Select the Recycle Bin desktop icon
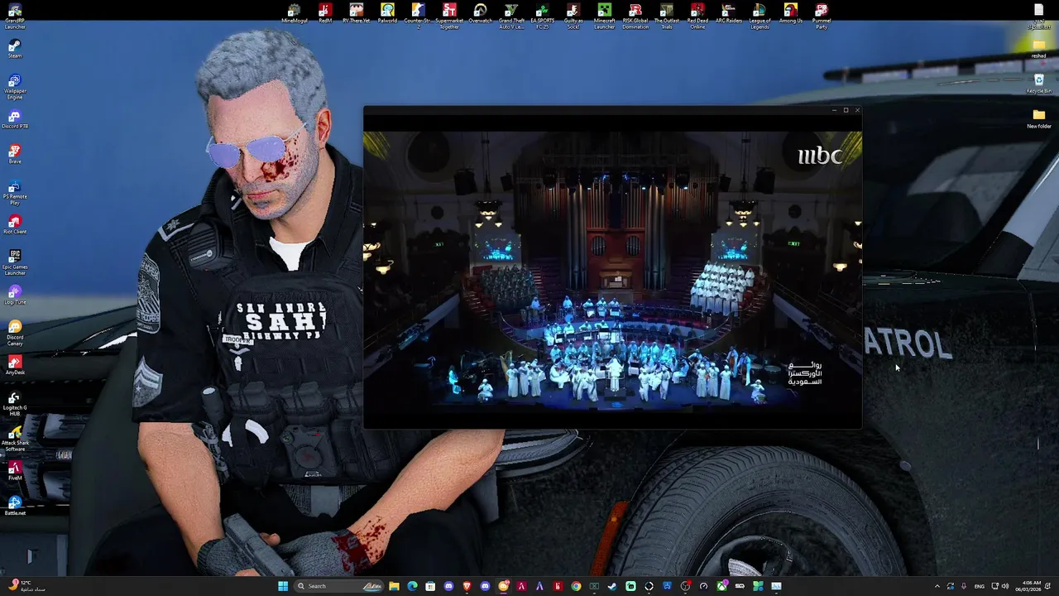 (1039, 84)
